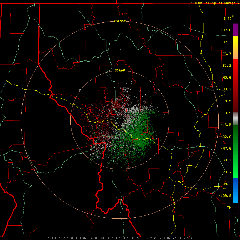Click the SUPER-RESOLUTION BASE VELOCITY caption
Viewport: 240px width, 240px height.
(84, 238)
